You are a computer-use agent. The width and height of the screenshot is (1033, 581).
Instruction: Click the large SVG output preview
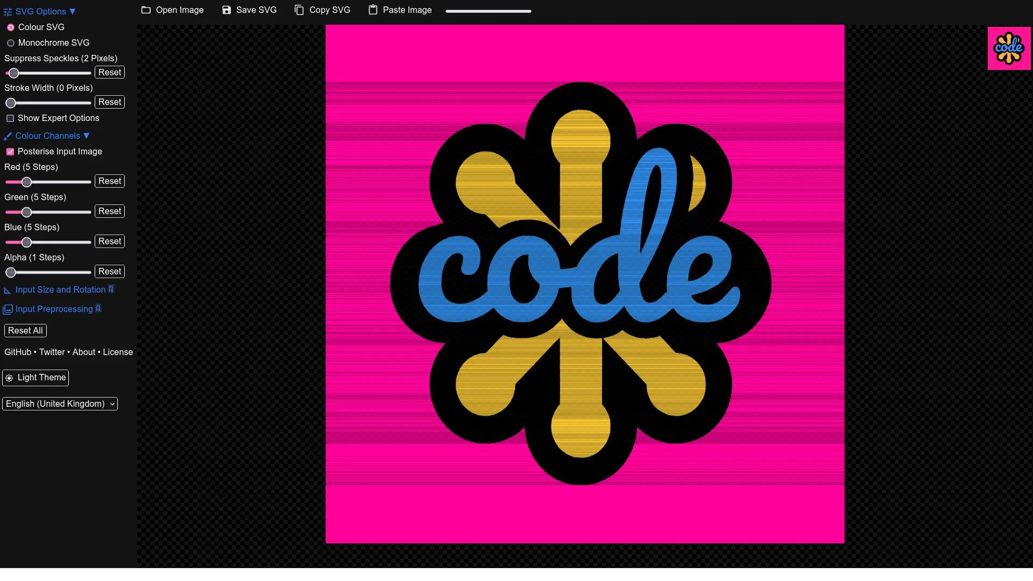pos(585,284)
